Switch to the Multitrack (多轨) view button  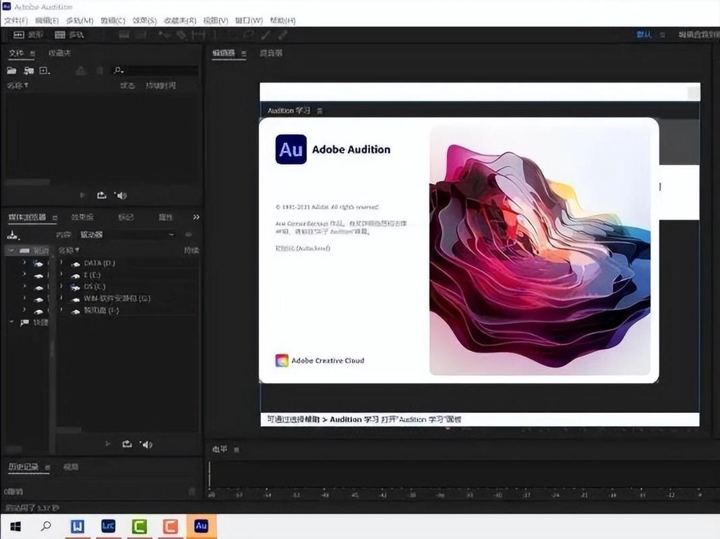69,35
